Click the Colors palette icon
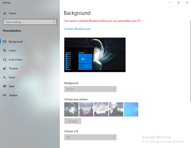The image size is (191, 148). (x=5, y=50)
